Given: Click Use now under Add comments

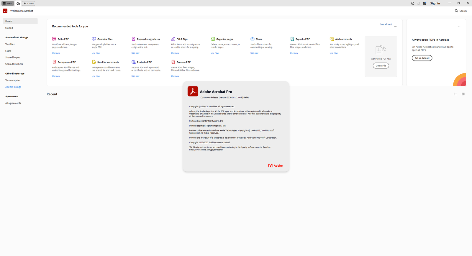Looking at the screenshot, I should click(x=334, y=53).
